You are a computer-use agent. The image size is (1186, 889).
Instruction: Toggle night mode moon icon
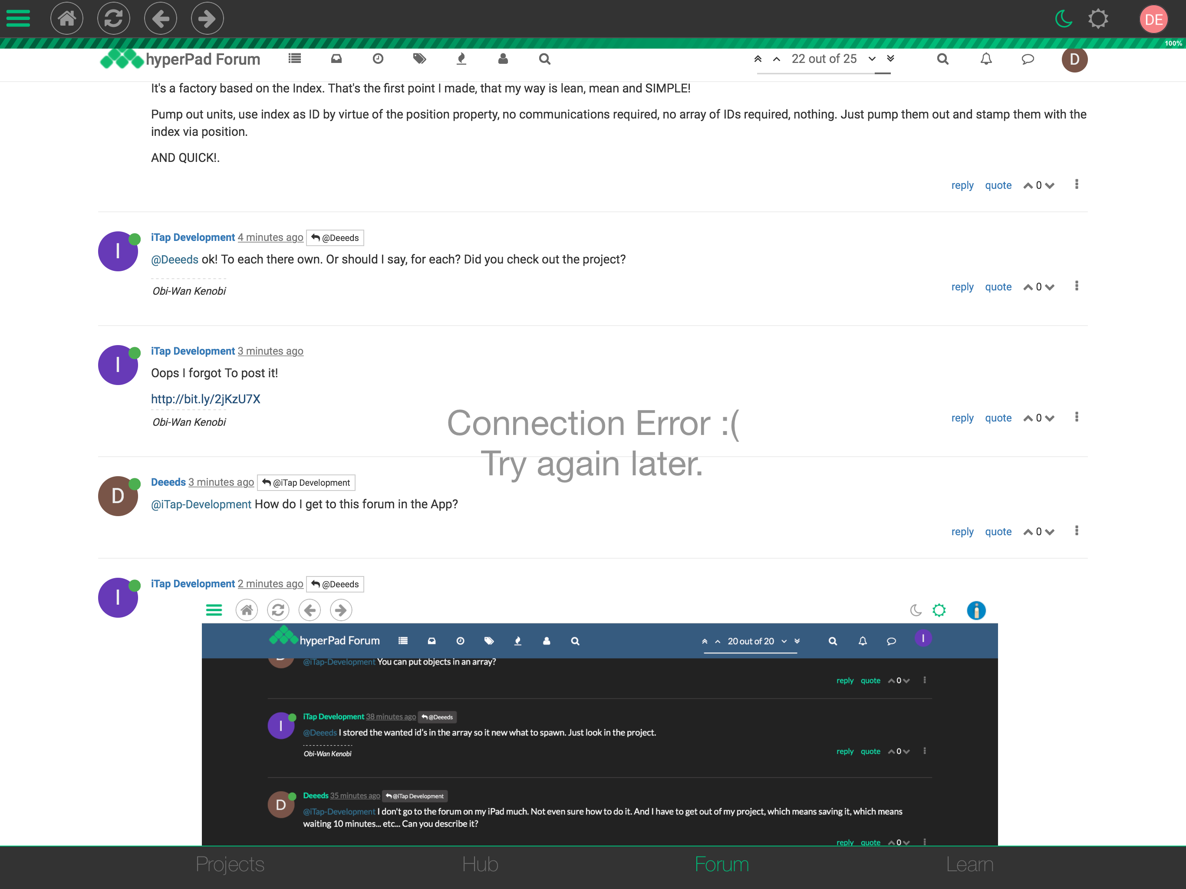point(1064,19)
